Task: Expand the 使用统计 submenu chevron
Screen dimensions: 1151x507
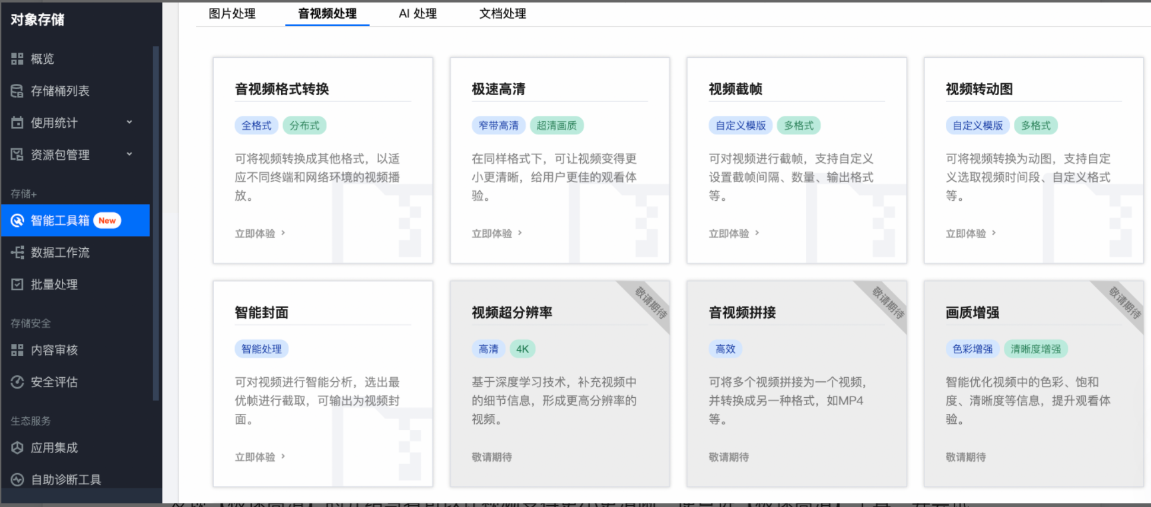Action: coord(129,122)
